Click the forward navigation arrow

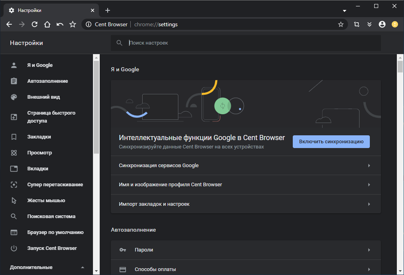click(21, 24)
